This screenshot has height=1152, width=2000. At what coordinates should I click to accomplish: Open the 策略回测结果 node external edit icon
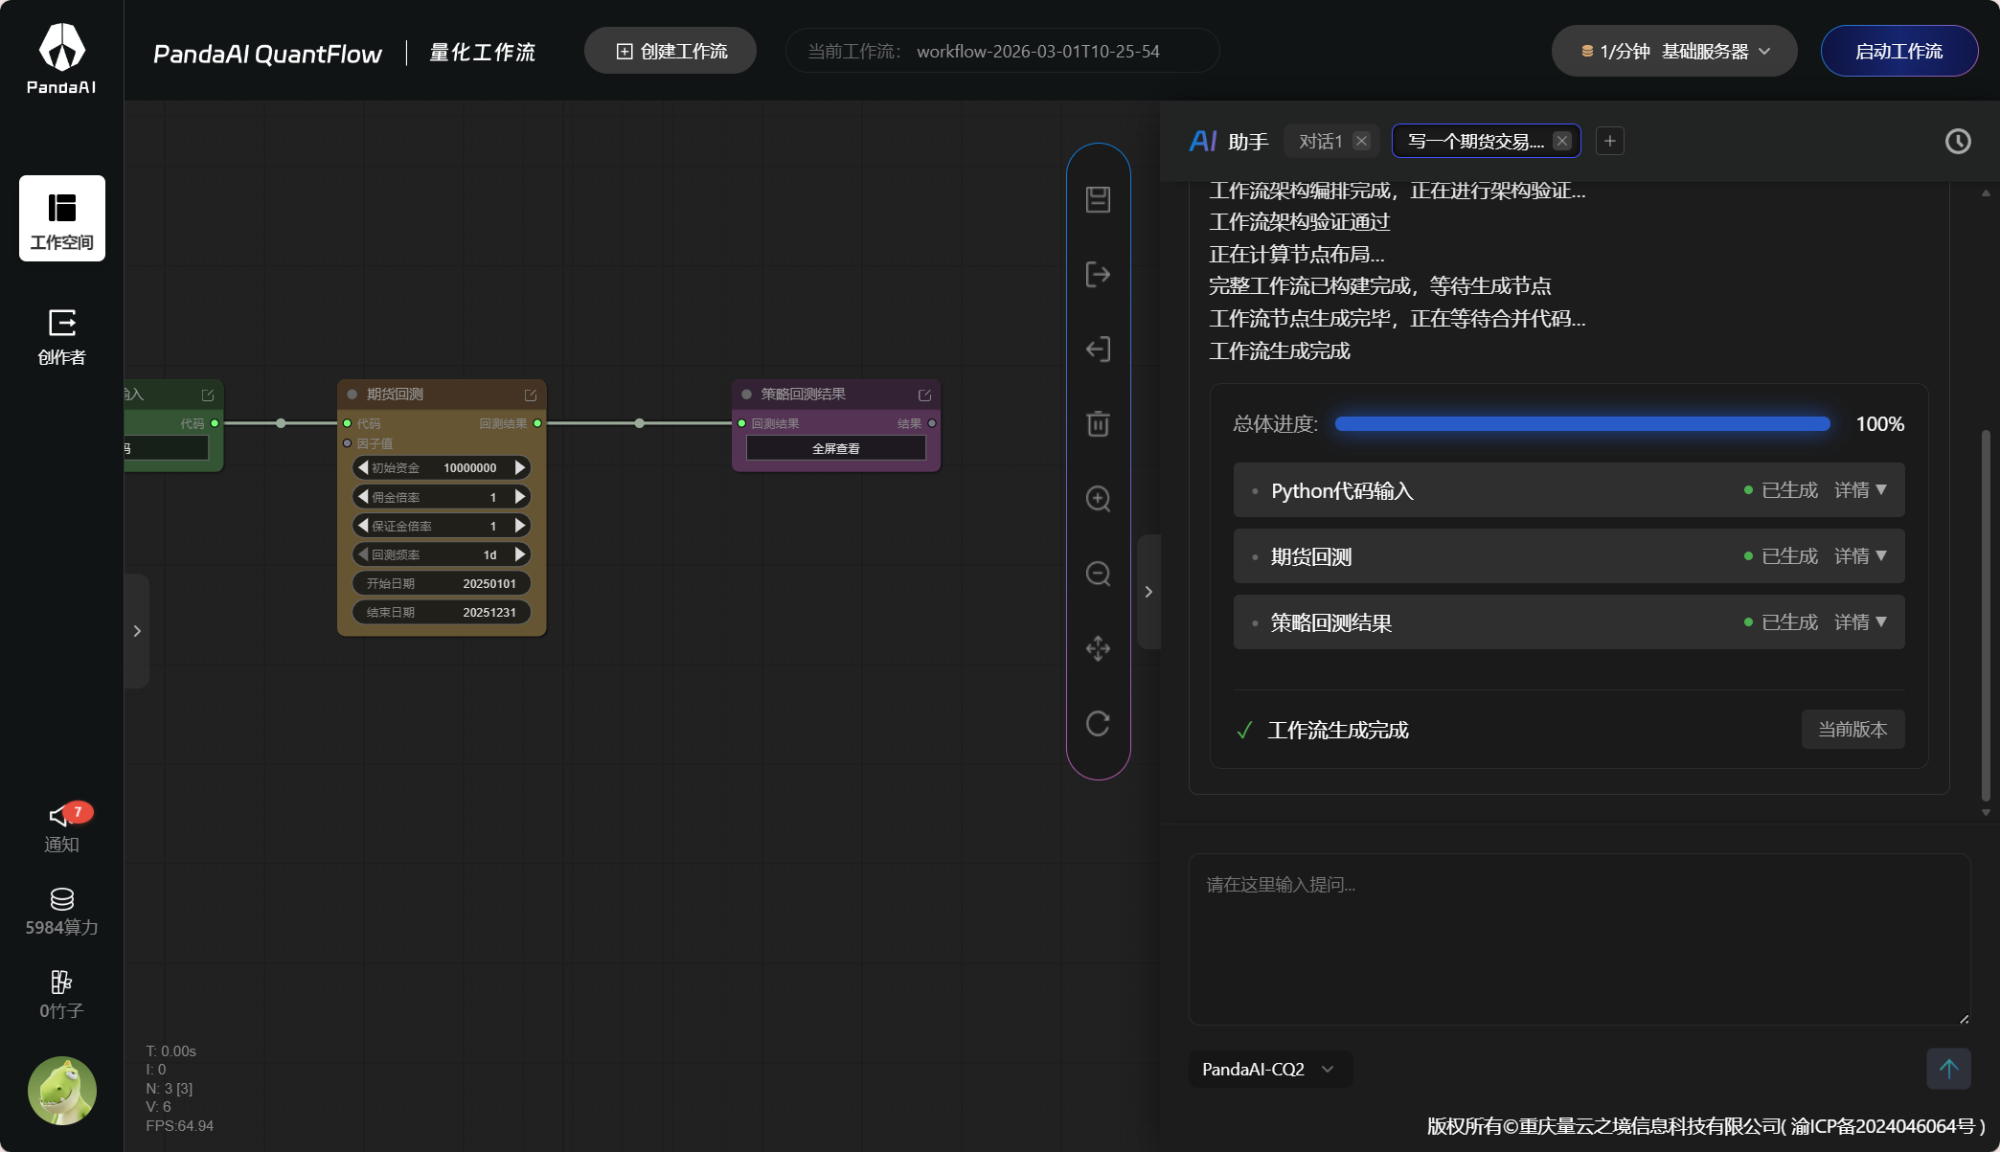coord(924,395)
